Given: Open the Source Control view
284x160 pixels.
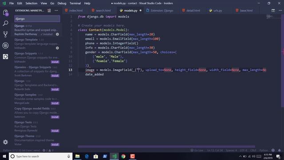Looking at the screenshot, I should [x=5, y=34].
